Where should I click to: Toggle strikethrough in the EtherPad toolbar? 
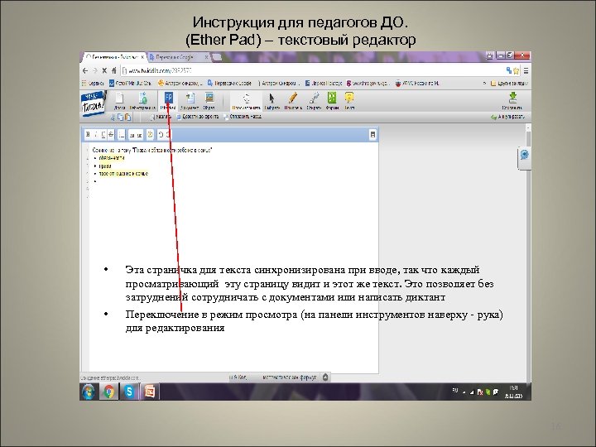point(111,135)
